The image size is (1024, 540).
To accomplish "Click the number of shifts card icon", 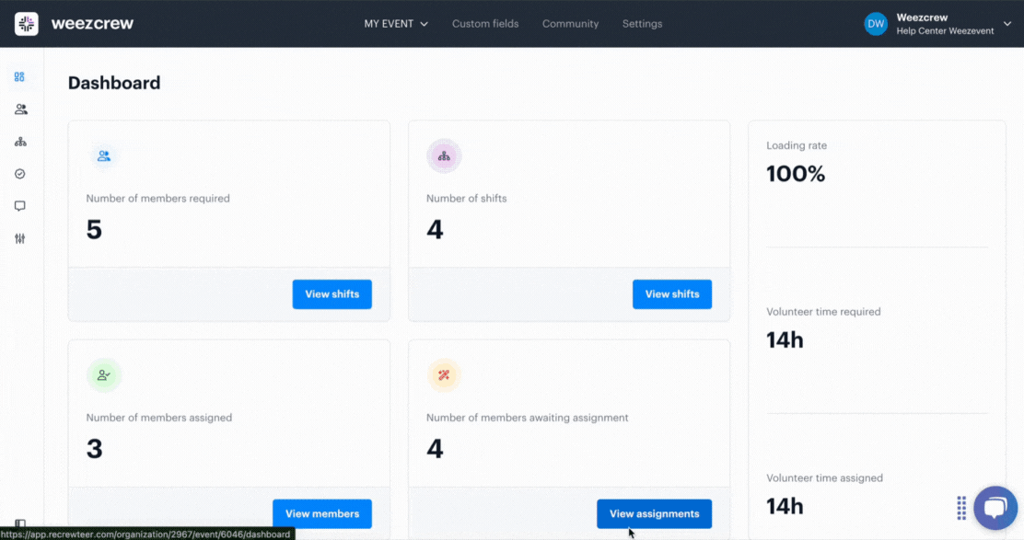I will [444, 155].
